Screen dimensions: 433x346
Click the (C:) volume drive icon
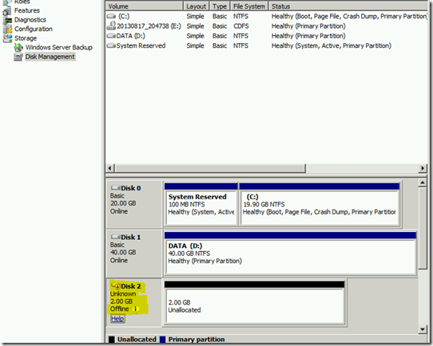pos(111,16)
